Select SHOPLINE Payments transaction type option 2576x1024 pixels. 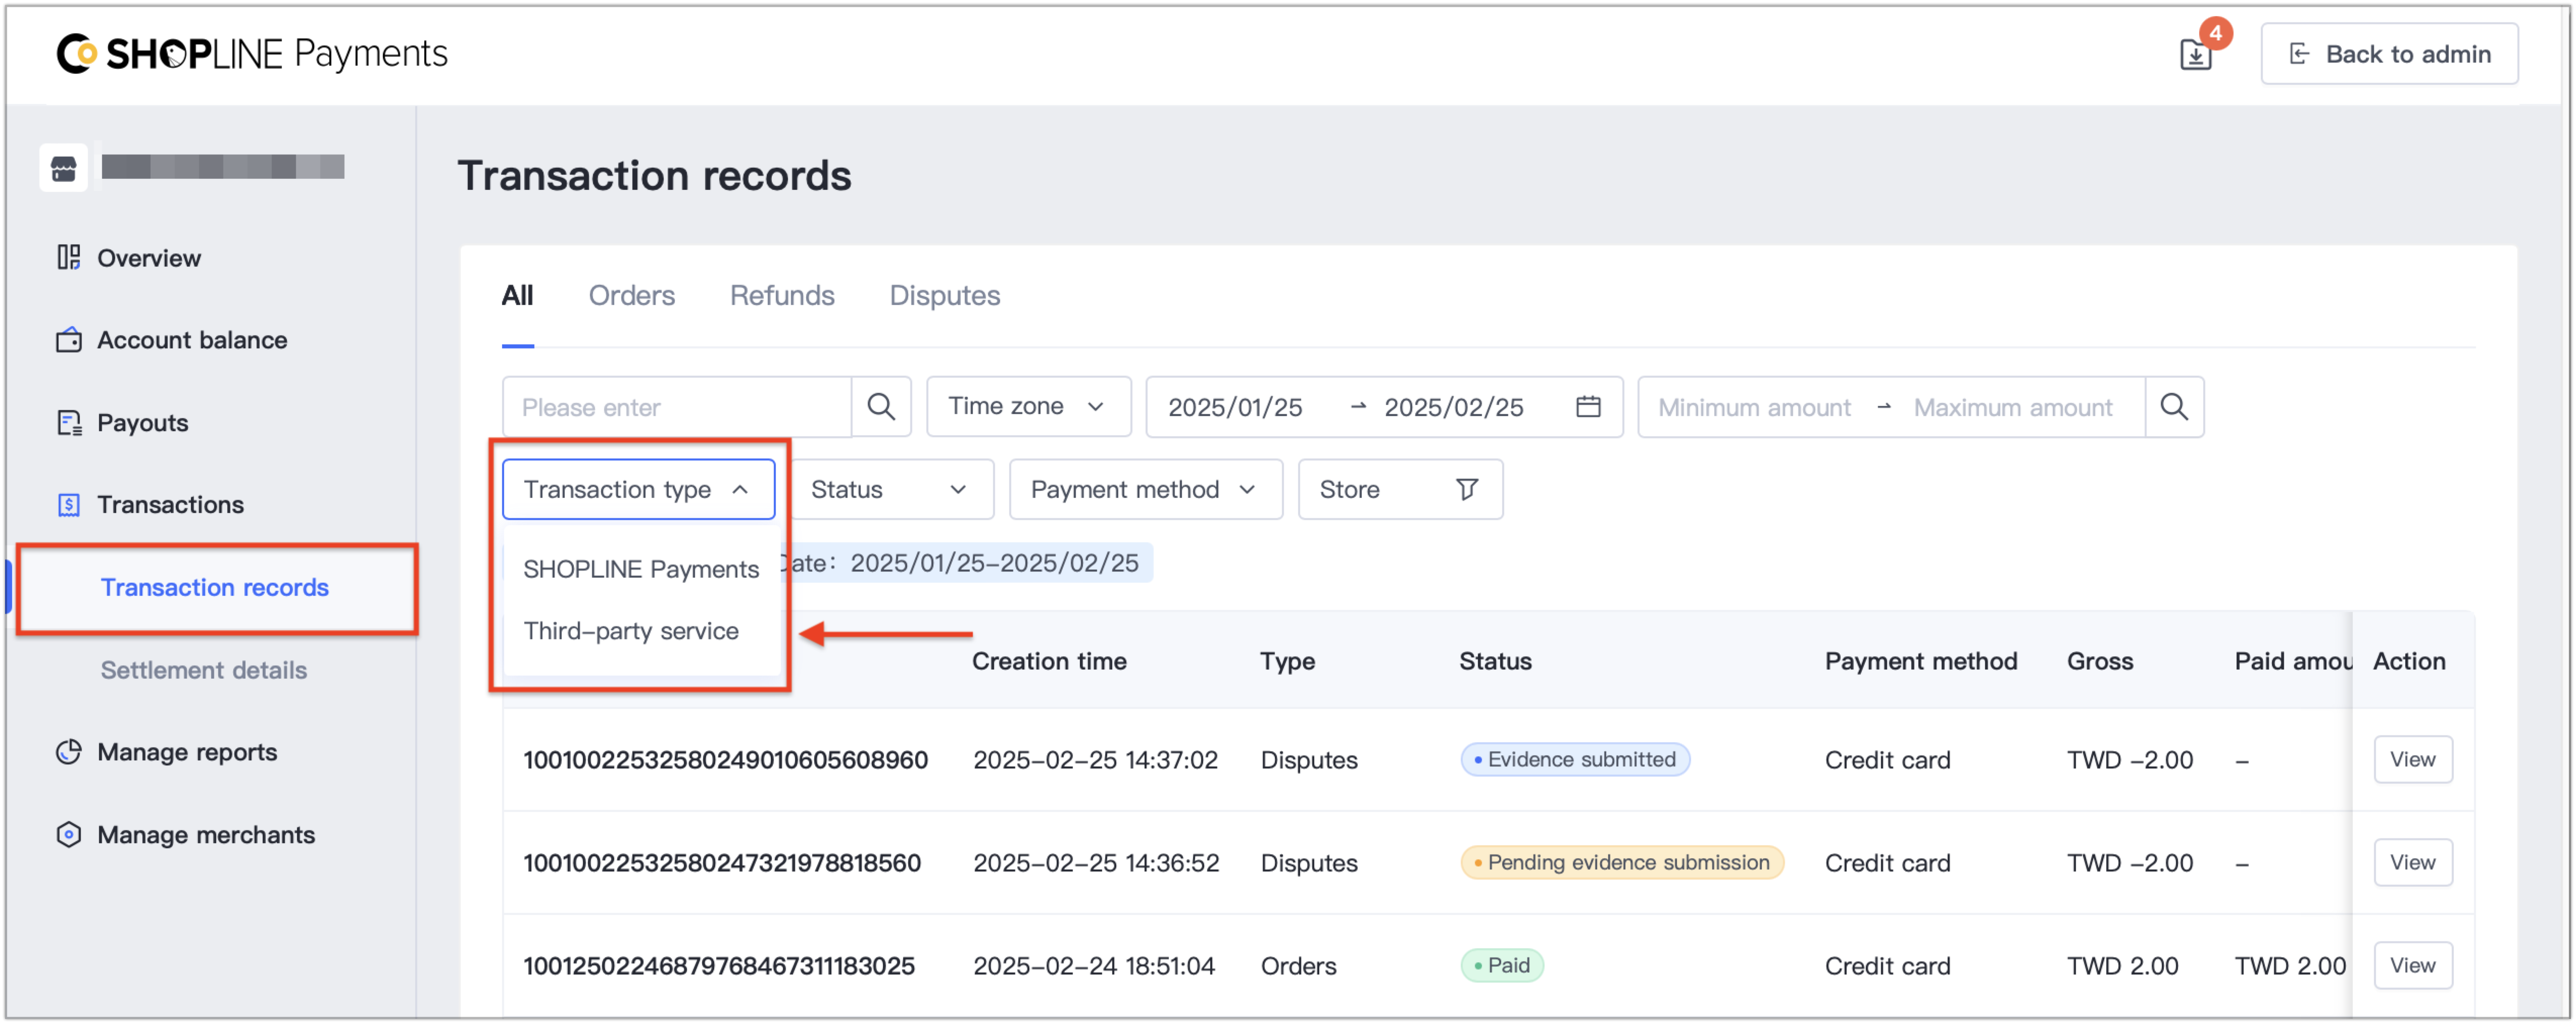[641, 569]
